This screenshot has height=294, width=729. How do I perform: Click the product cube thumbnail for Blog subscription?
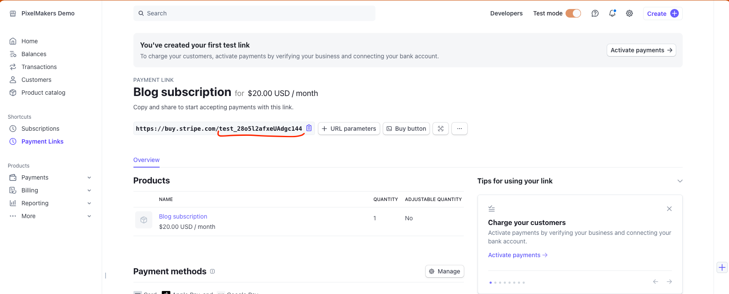click(x=144, y=220)
